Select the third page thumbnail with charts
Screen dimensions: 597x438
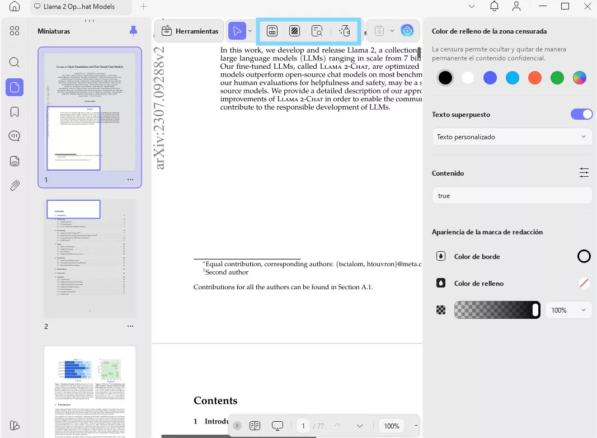[x=90, y=392]
